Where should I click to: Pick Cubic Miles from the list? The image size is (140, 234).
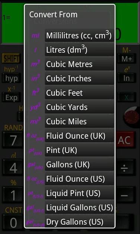pos(79,121)
